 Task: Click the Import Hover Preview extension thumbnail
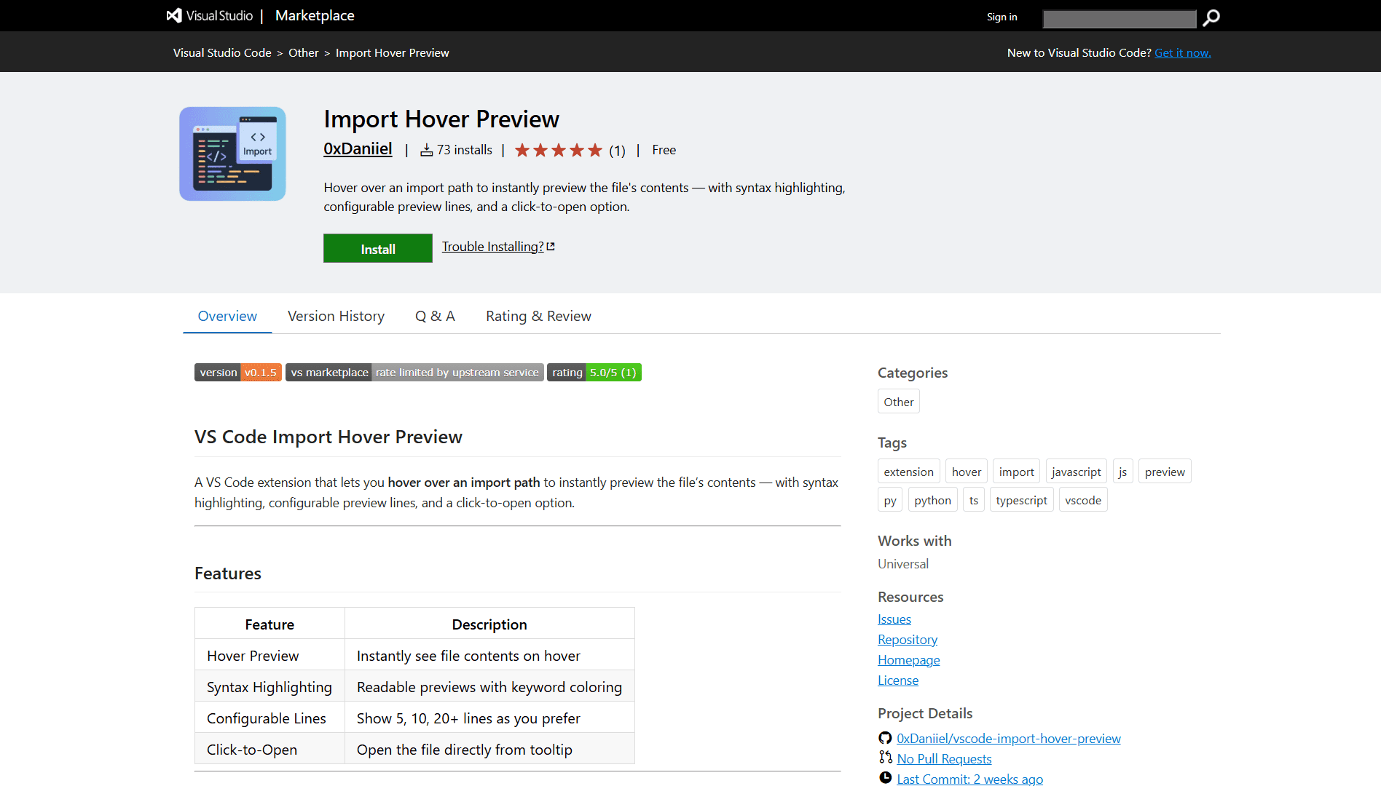tap(232, 153)
